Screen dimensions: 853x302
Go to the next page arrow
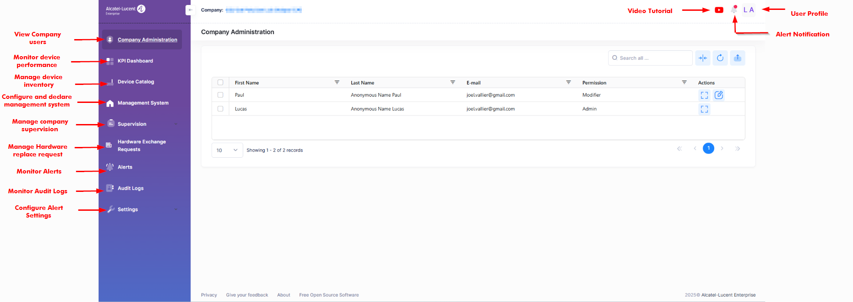722,148
